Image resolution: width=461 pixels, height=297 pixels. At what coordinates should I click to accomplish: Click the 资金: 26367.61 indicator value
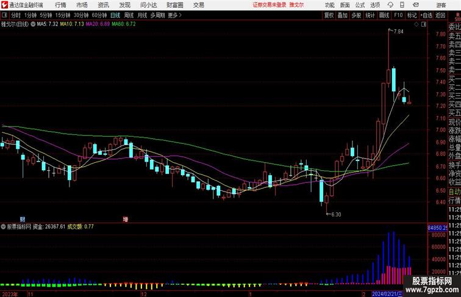click(x=49, y=227)
